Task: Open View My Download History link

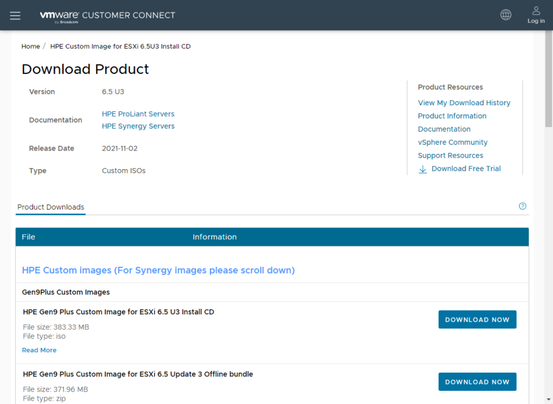Action: (x=464, y=103)
